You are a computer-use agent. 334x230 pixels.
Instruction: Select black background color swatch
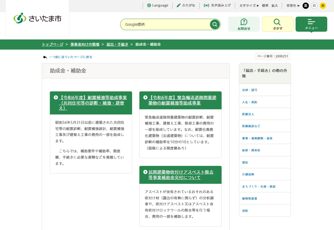pos(305,6)
